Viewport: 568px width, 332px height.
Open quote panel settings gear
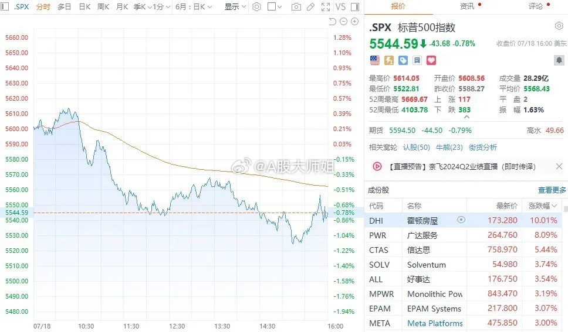(559, 26)
